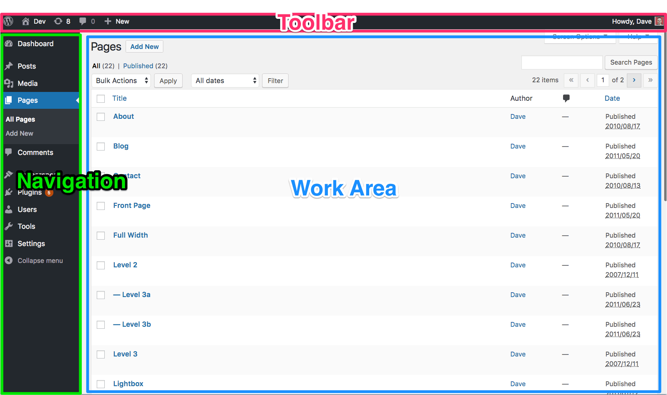
Task: Open the Lightbox page title link
Action: 128,384
